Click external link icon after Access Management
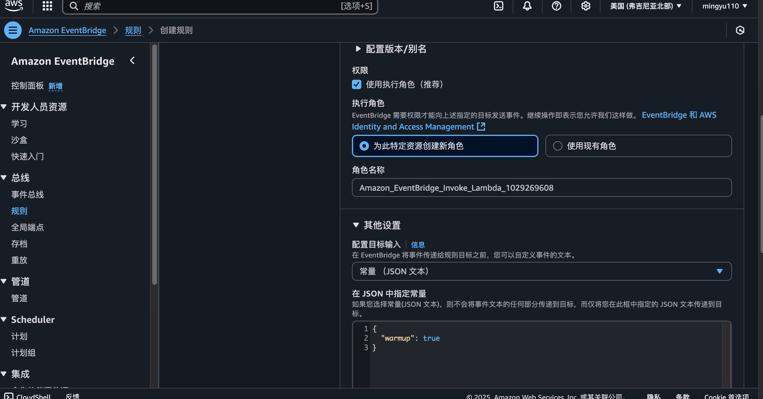The image size is (763, 399). (481, 127)
